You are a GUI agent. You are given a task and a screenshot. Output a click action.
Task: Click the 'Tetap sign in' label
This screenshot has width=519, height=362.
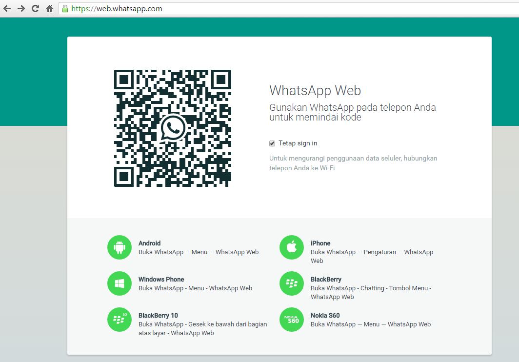coord(298,143)
